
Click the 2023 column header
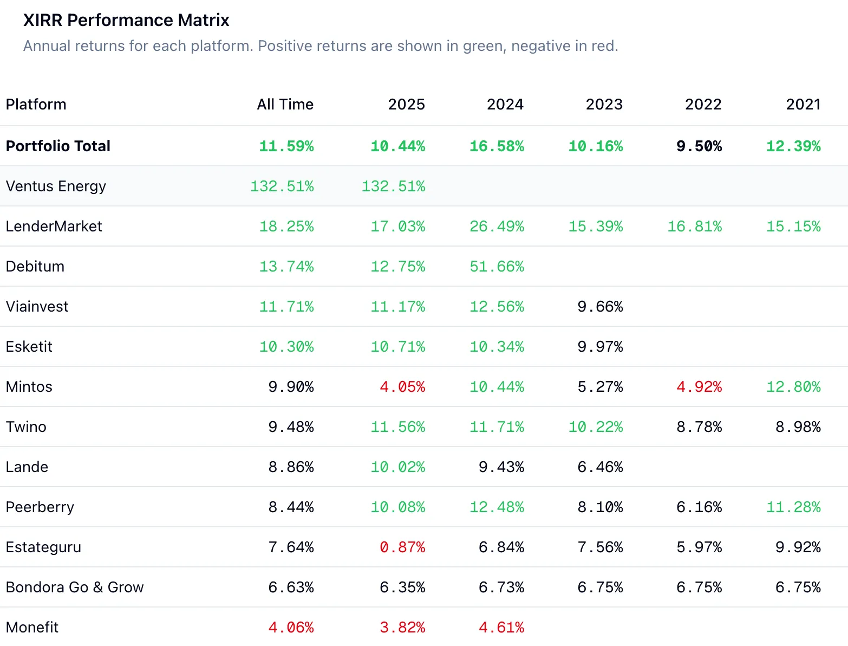click(604, 104)
